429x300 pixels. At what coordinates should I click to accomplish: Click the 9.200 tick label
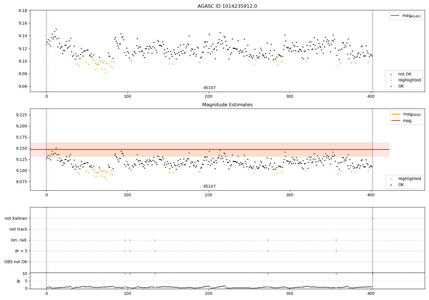21,126
